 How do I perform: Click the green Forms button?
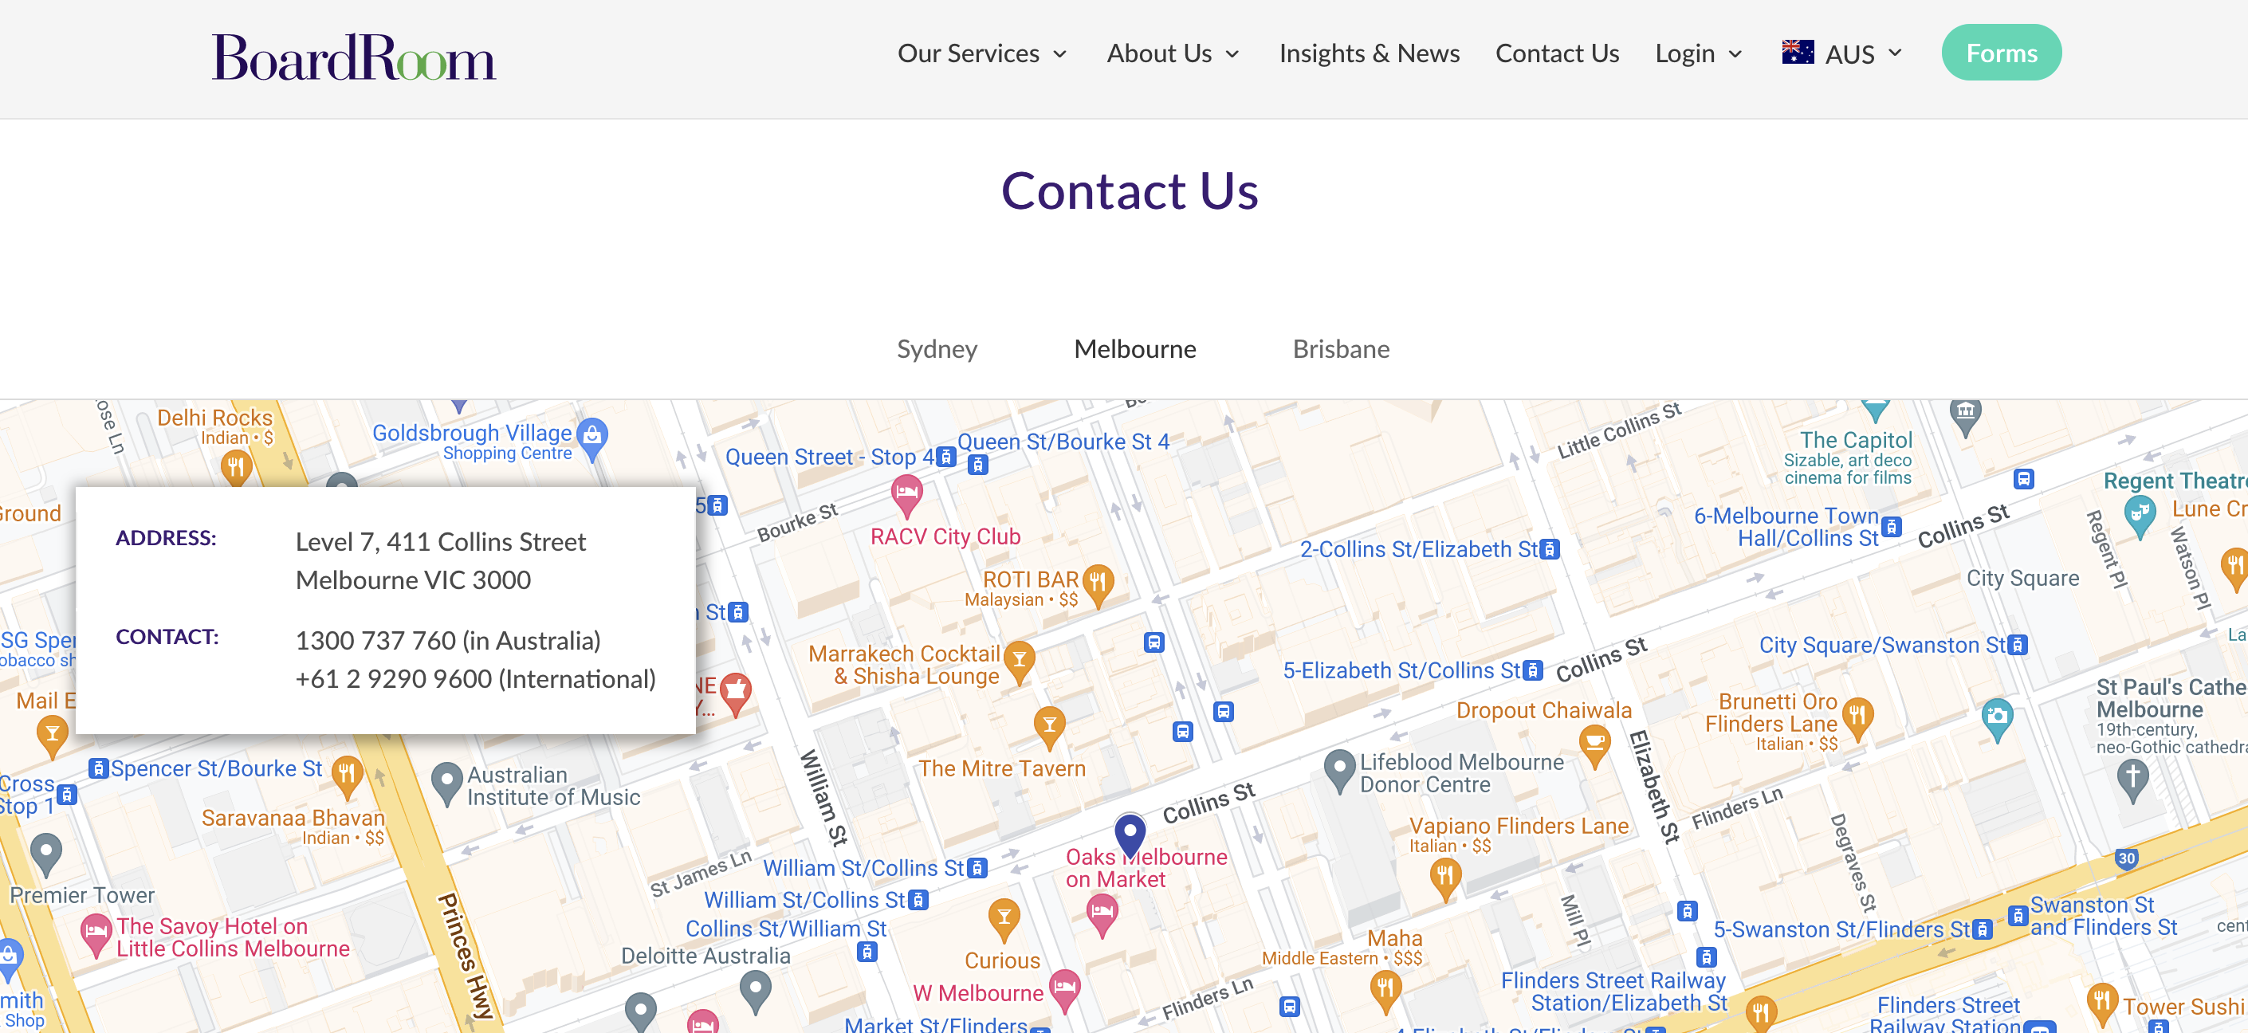tap(2000, 53)
